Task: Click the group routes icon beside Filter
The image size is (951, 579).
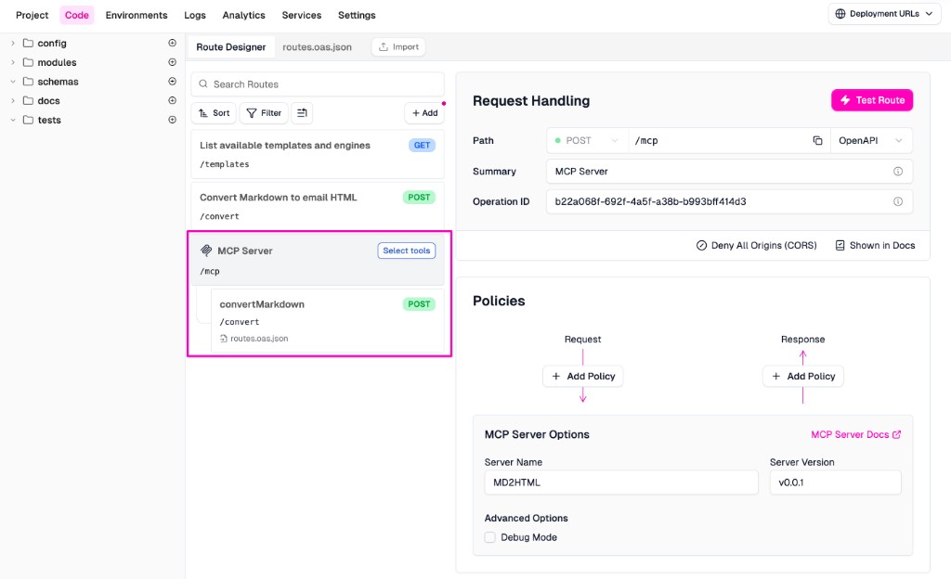Action: [302, 113]
